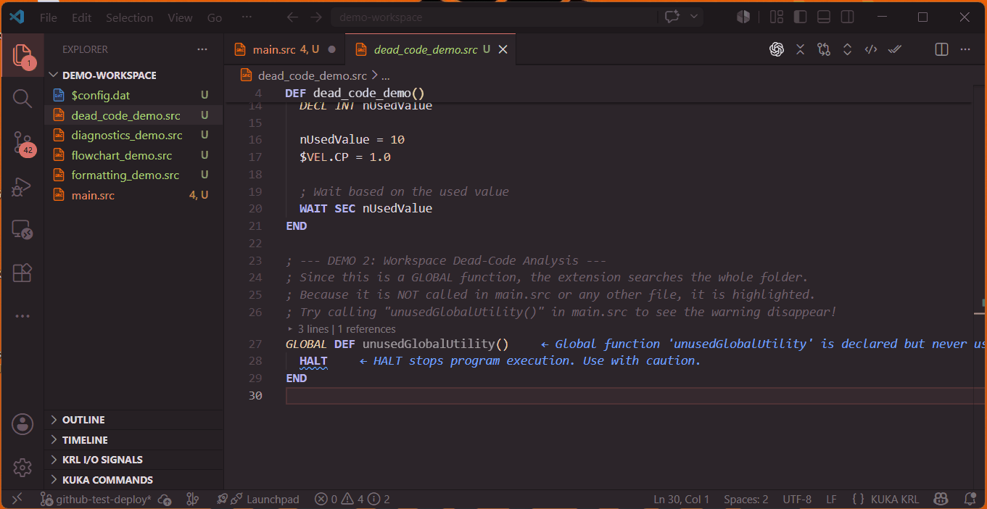
Task: Open the View menu
Action: coord(180,17)
